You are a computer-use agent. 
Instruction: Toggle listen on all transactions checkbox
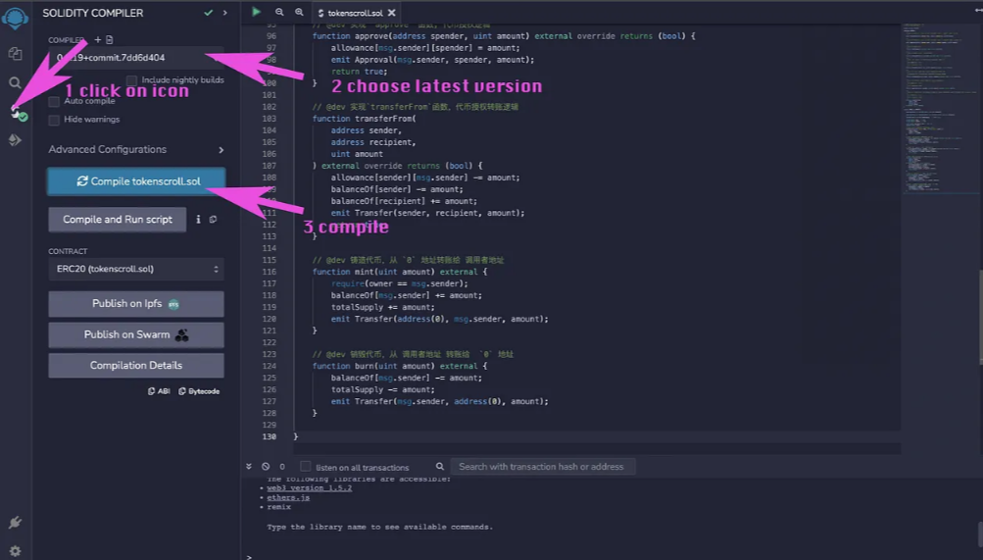(306, 467)
